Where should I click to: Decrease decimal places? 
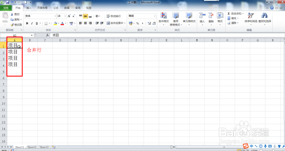[154, 23]
